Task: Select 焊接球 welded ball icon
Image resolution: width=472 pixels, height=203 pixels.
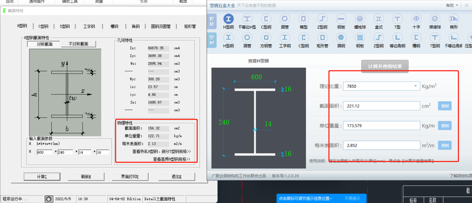Action: tap(435, 19)
